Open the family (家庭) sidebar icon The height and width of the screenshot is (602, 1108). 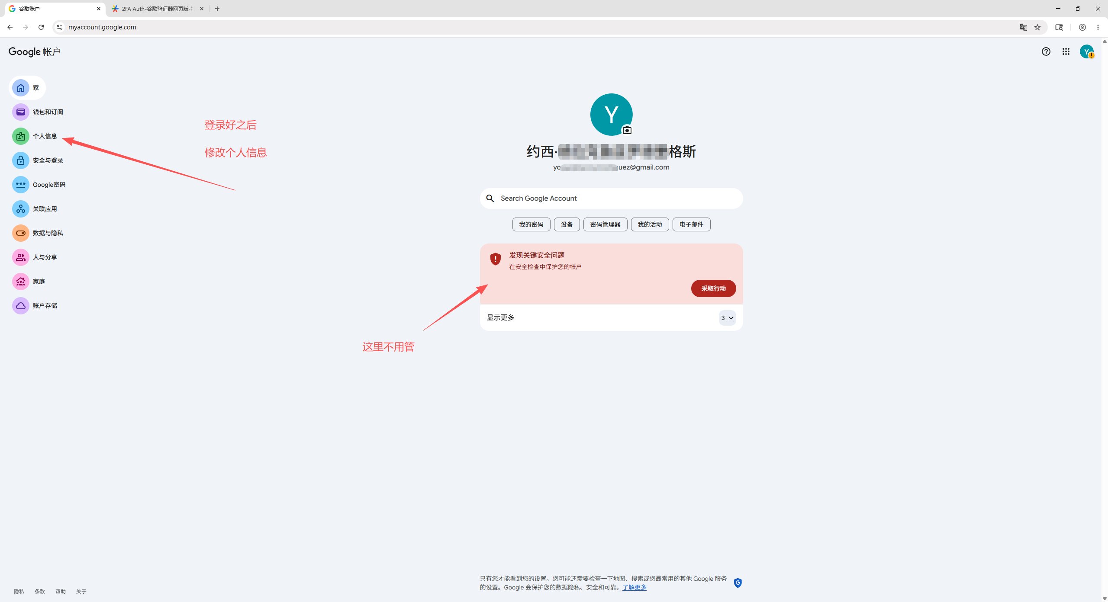click(20, 282)
